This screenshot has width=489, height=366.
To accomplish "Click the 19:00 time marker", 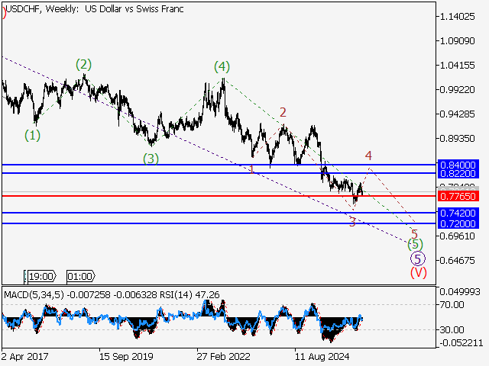I will pyautogui.click(x=41, y=277).
